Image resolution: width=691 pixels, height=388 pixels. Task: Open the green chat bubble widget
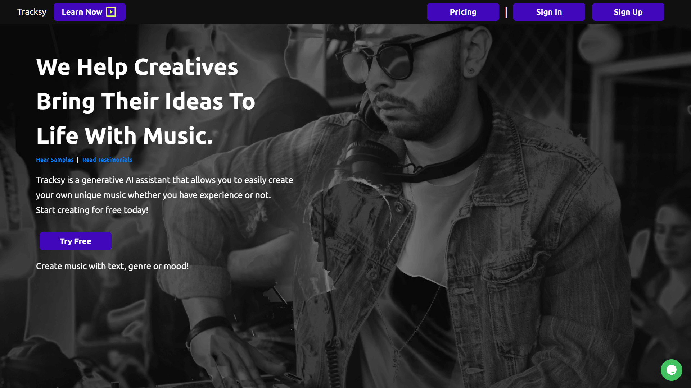pyautogui.click(x=671, y=370)
